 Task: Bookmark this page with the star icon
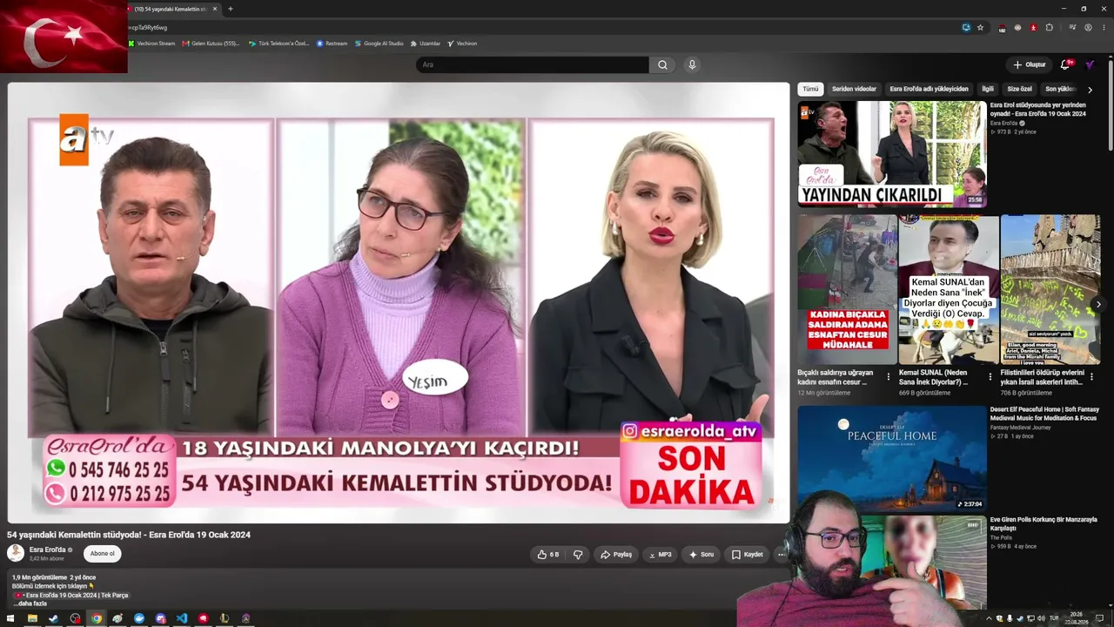[x=981, y=27]
